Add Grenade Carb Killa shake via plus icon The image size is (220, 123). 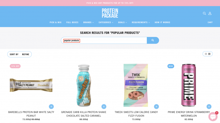tap(104, 106)
